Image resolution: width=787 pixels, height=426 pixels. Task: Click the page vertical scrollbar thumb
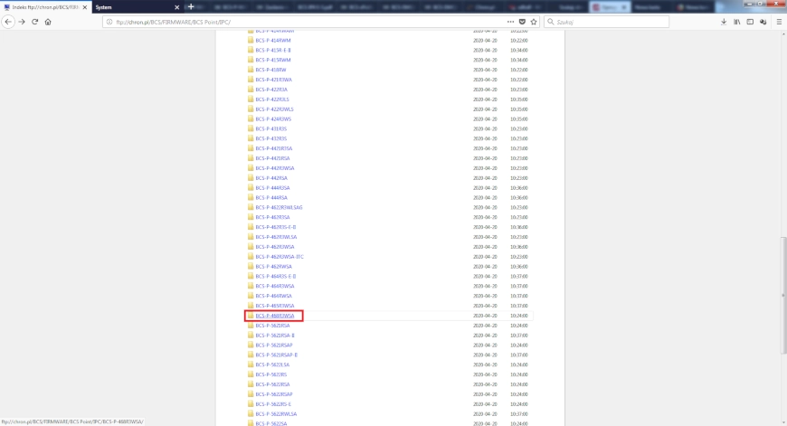click(783, 295)
